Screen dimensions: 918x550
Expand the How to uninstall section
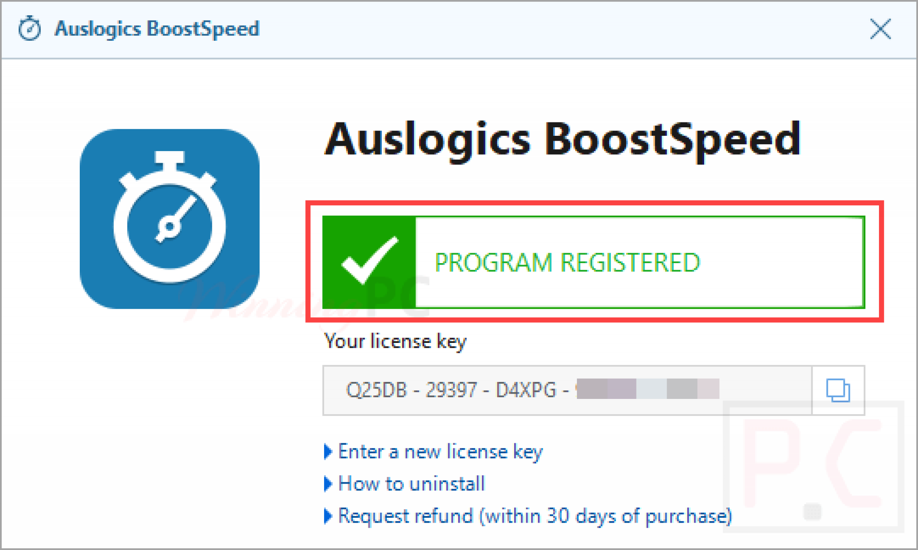pyautogui.click(x=410, y=484)
